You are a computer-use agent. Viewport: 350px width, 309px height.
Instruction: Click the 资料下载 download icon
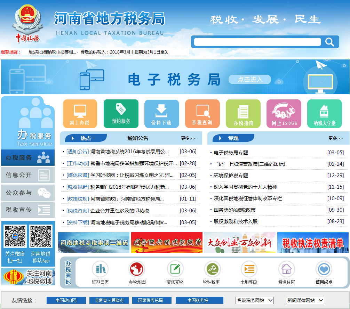[x=161, y=114]
